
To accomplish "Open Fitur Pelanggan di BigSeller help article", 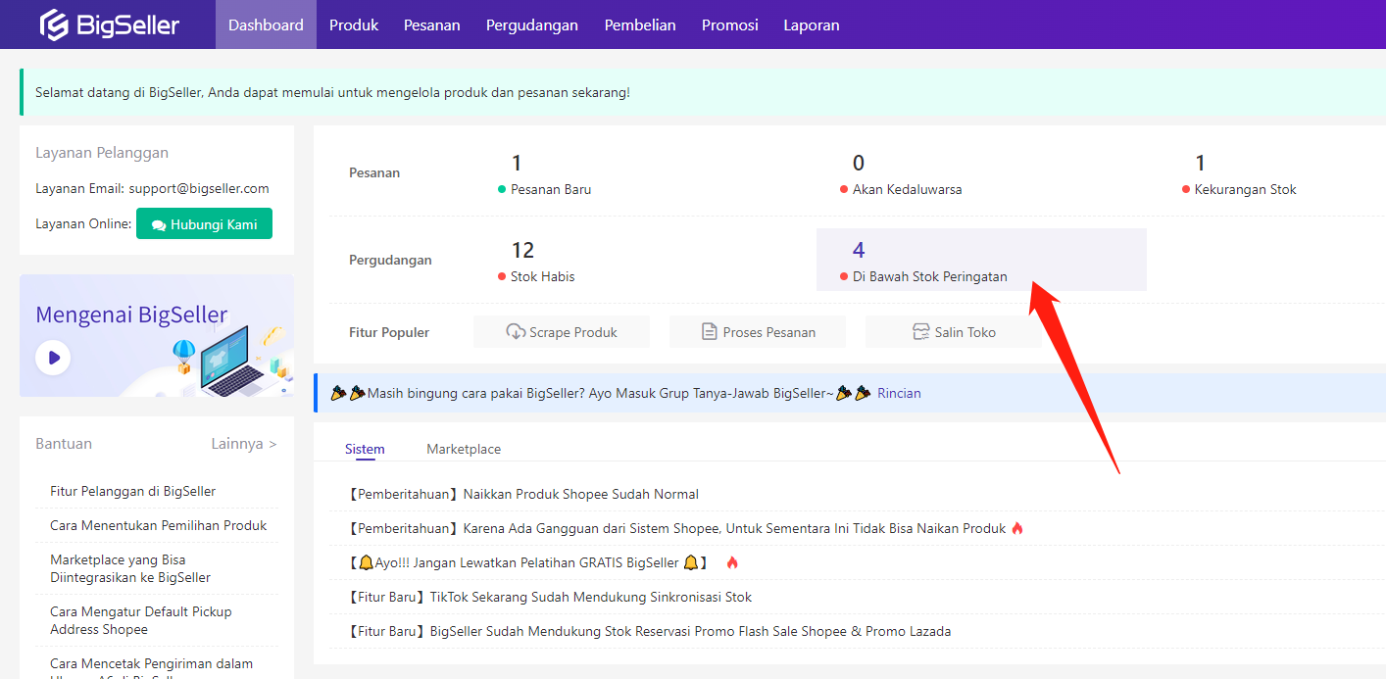I will (133, 491).
